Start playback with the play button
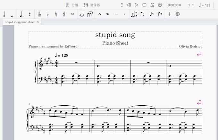218x140 pixels. [137, 5]
